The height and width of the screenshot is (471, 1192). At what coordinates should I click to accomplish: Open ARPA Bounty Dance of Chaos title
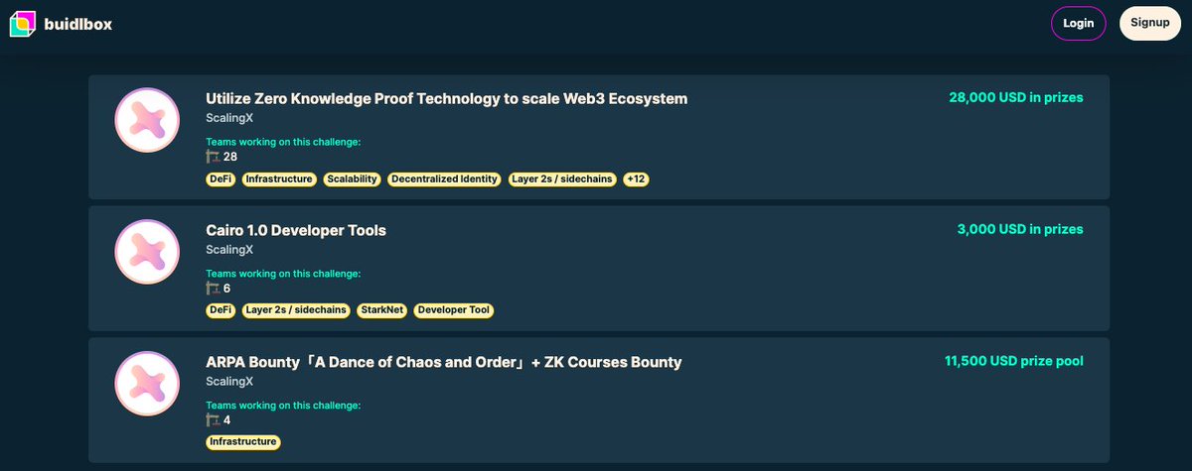coord(444,362)
